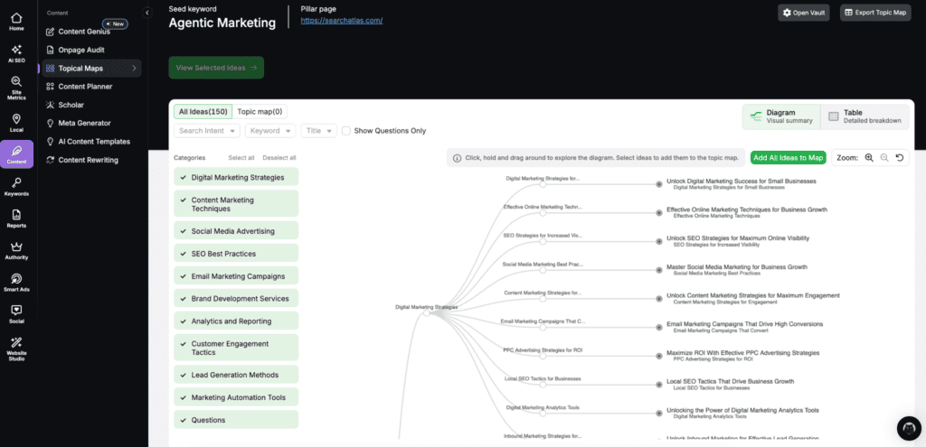Enable Show Questions Only checkbox

coord(346,130)
